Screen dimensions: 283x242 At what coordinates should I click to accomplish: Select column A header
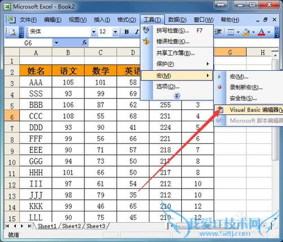(x=36, y=52)
